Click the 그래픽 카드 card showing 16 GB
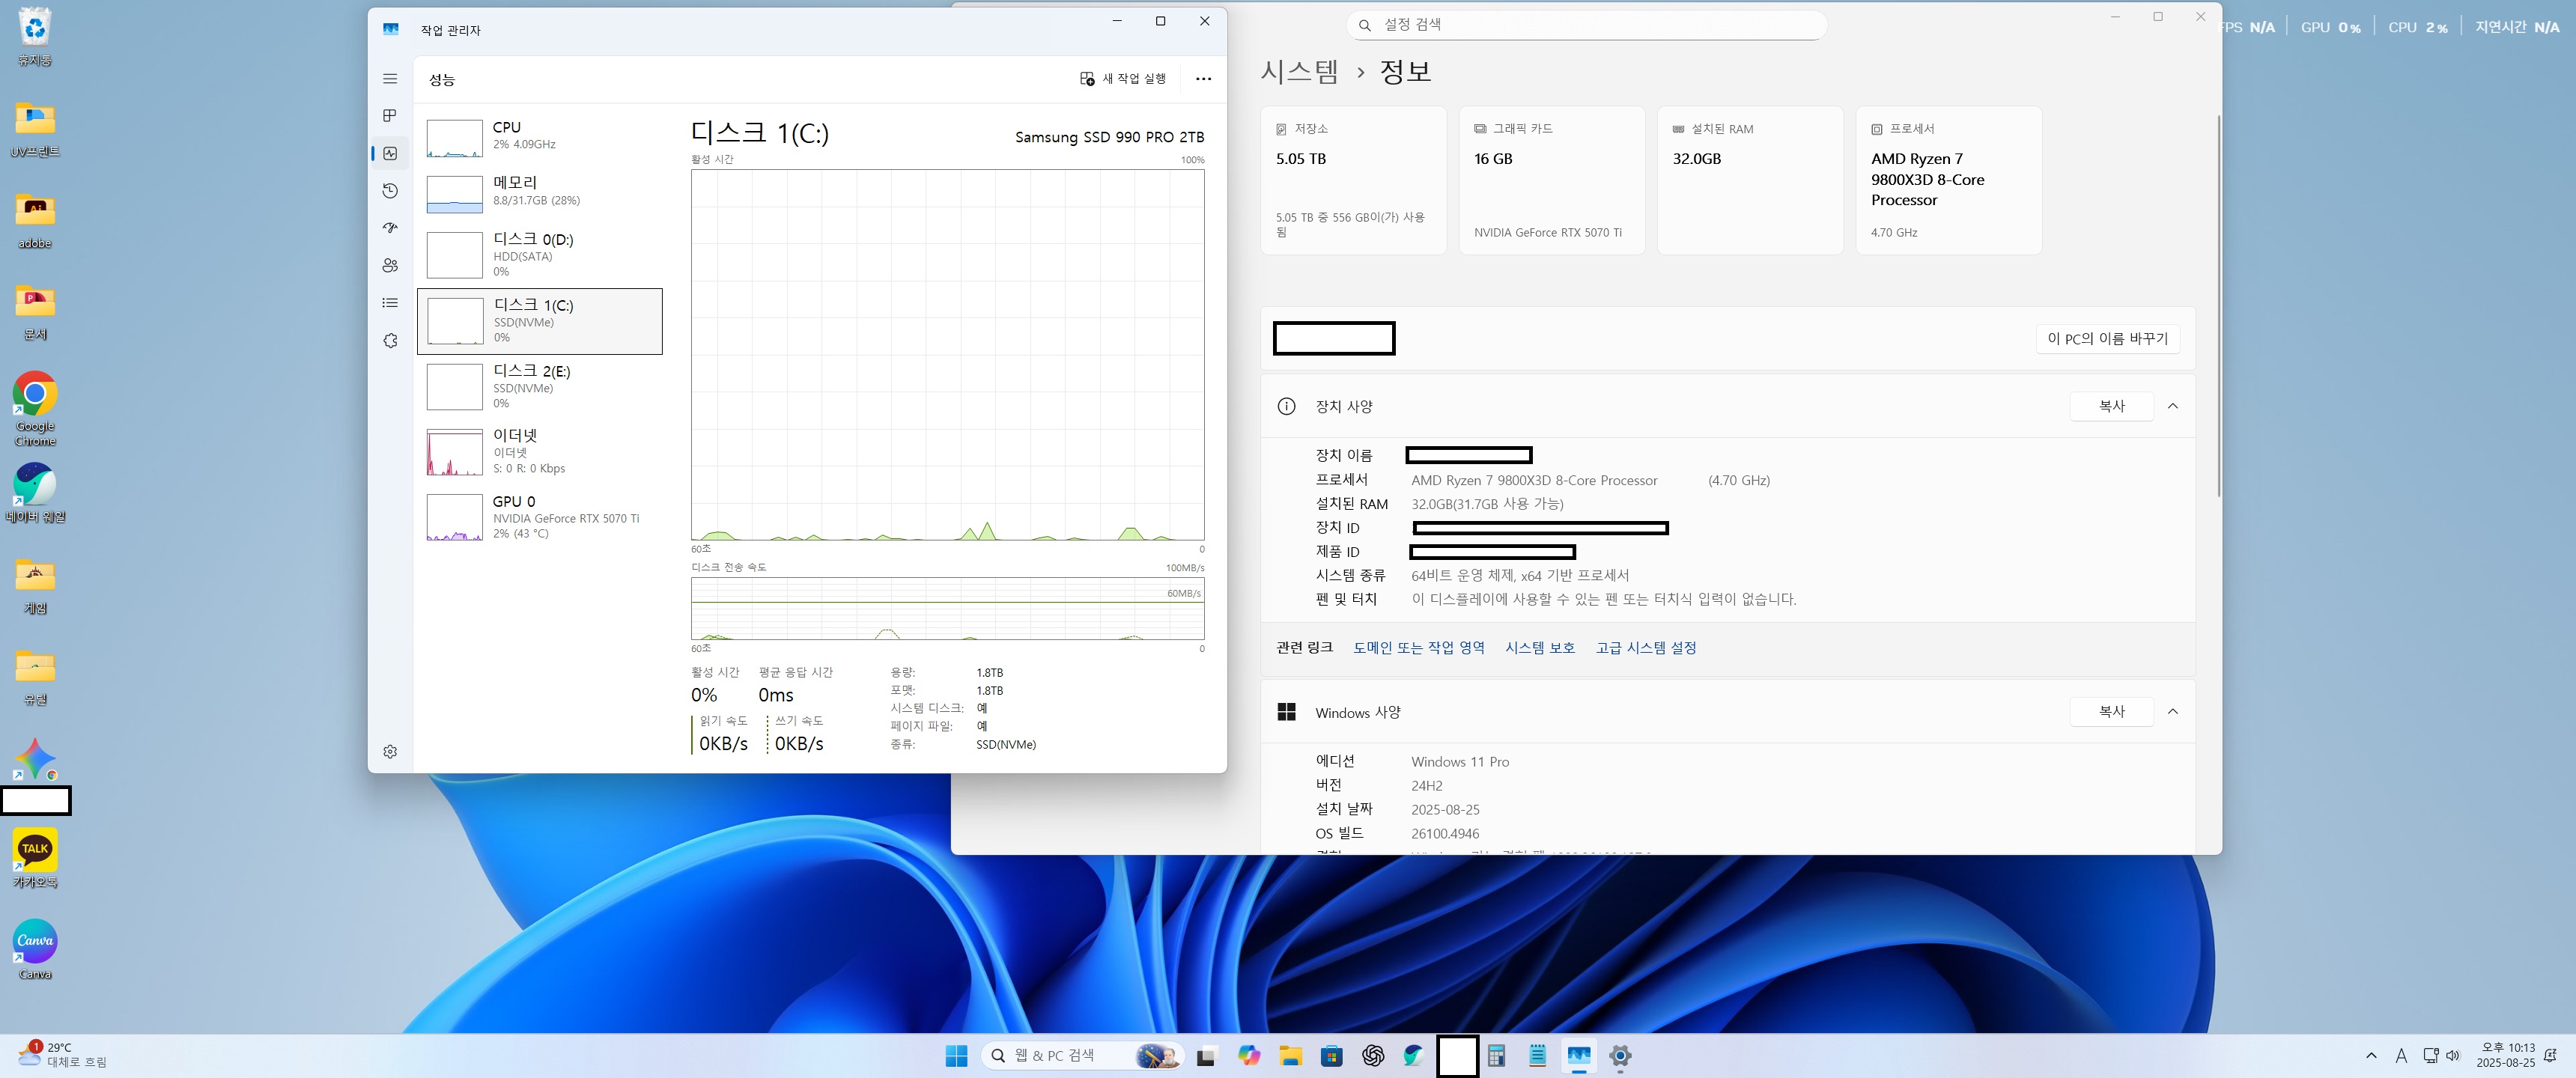The height and width of the screenshot is (1078, 2576). (x=1551, y=180)
